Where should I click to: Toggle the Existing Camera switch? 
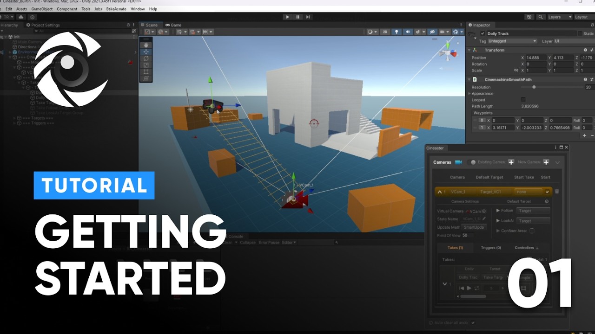pos(472,162)
